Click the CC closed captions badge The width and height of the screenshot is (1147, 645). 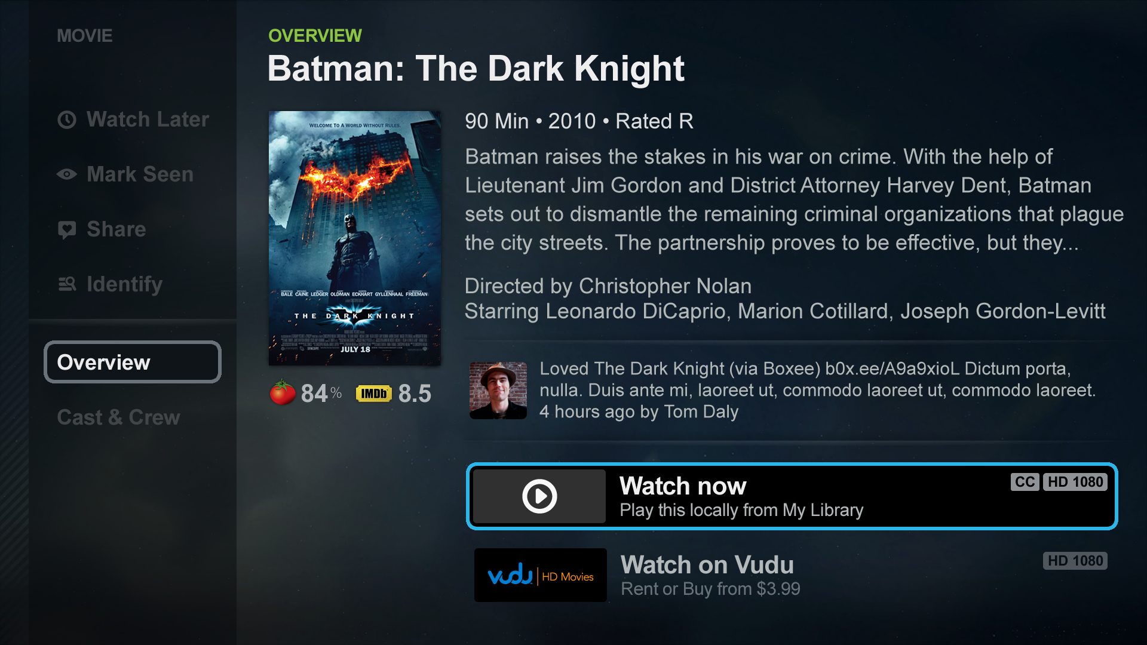(x=1025, y=482)
